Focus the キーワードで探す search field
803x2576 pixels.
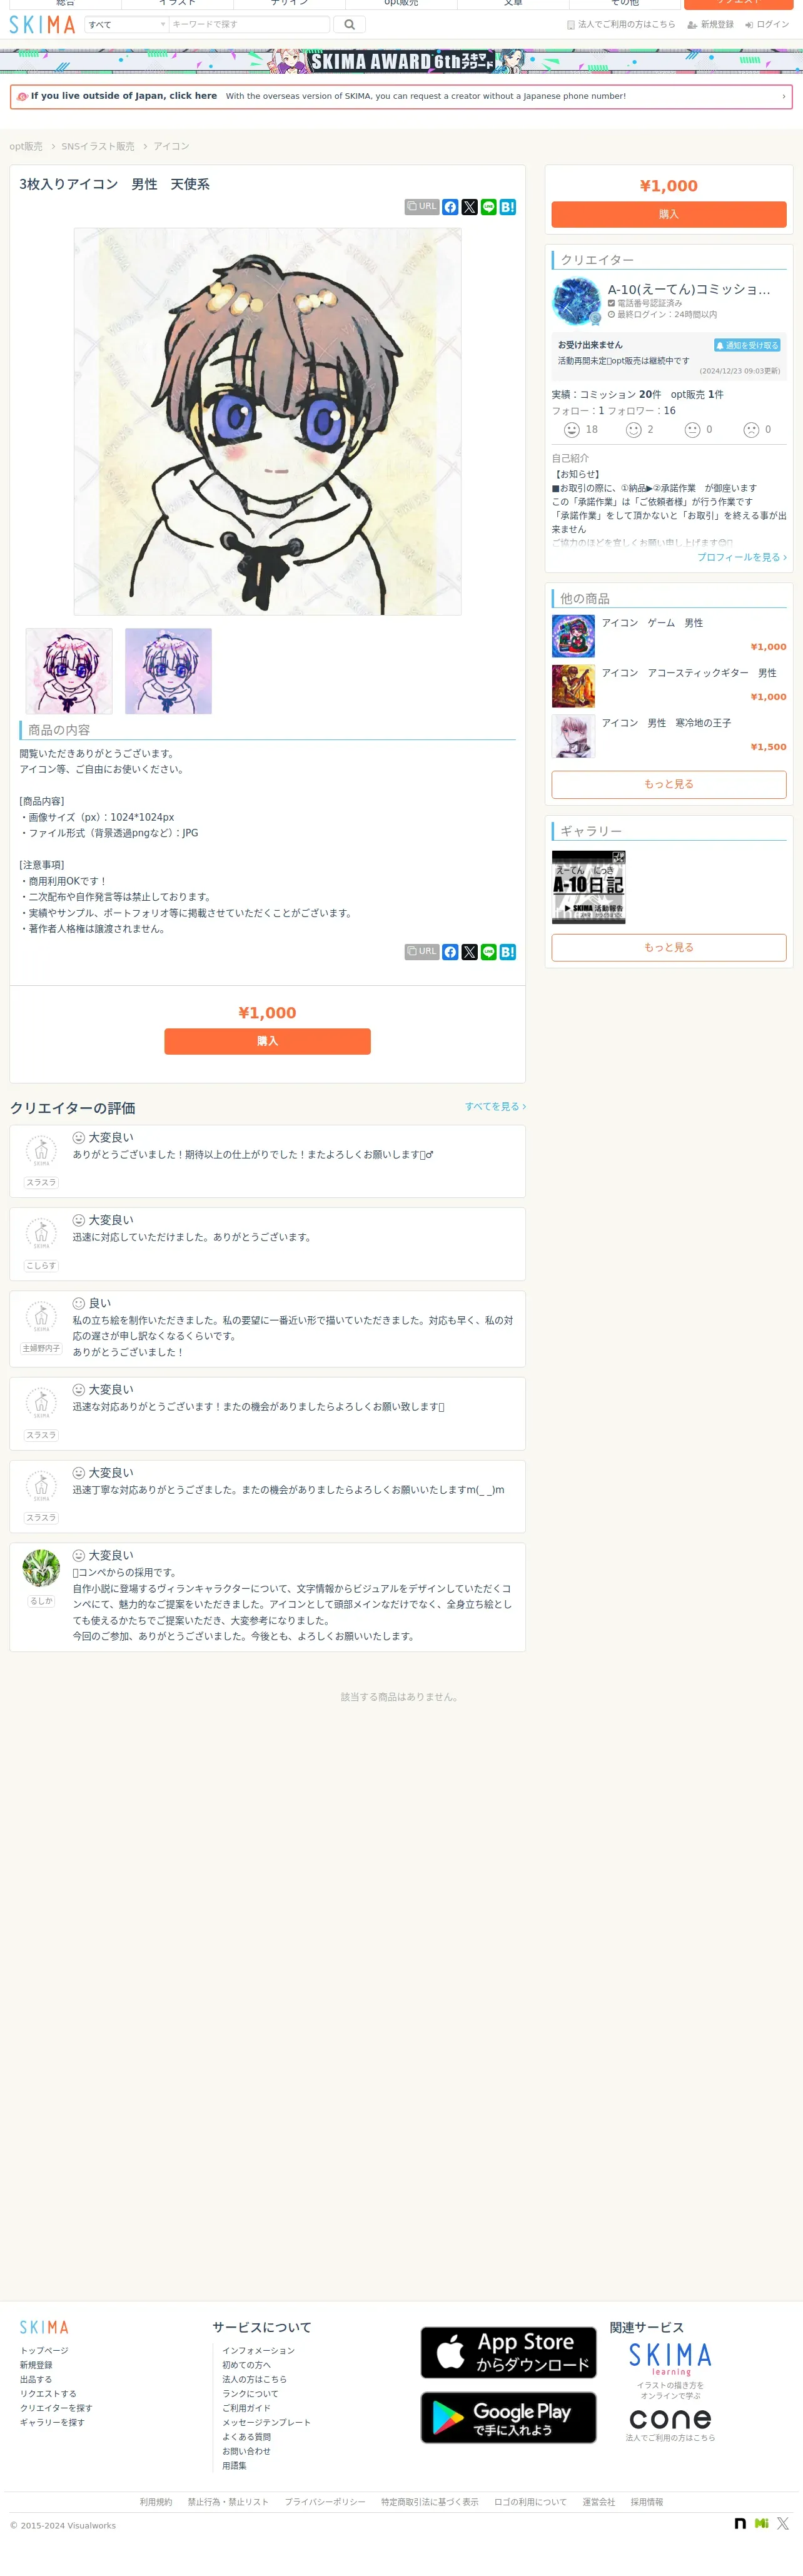[x=249, y=24]
